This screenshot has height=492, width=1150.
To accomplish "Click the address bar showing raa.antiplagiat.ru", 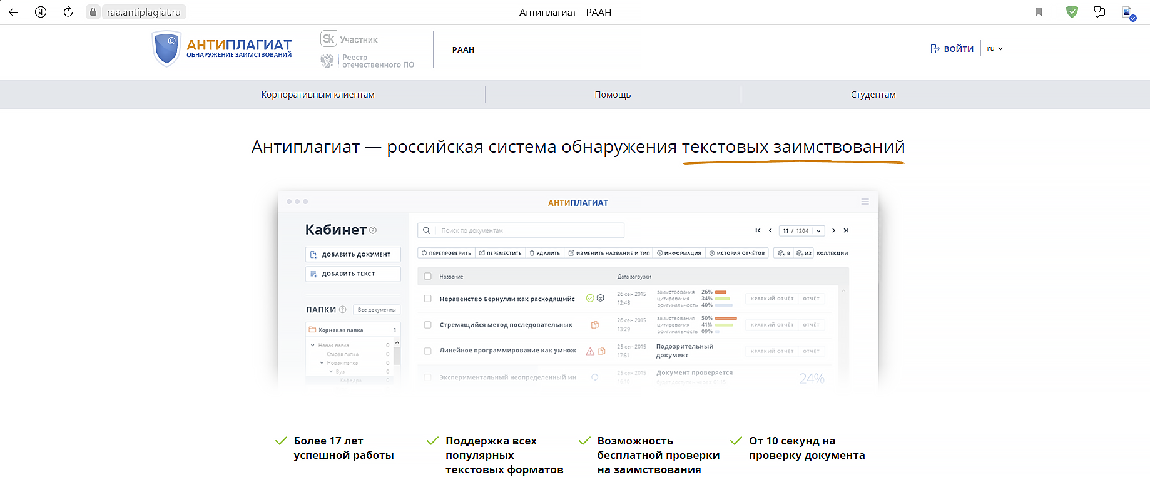I will (143, 12).
